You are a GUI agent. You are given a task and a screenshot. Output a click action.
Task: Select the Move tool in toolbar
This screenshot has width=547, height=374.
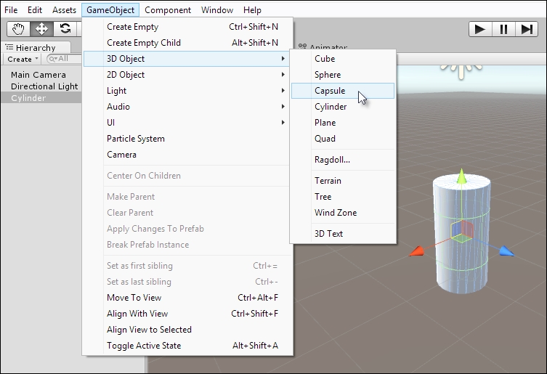tap(41, 29)
